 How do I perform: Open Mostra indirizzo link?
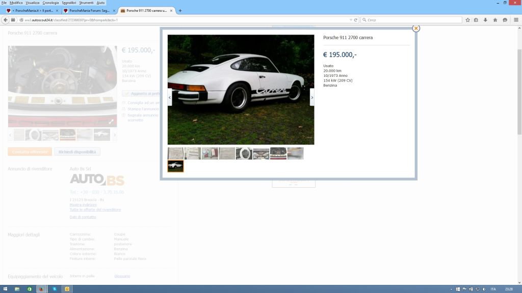83,205
